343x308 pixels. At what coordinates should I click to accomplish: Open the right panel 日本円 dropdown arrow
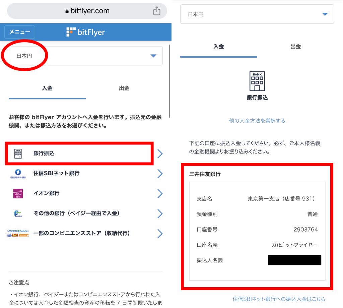pyautogui.click(x=325, y=14)
